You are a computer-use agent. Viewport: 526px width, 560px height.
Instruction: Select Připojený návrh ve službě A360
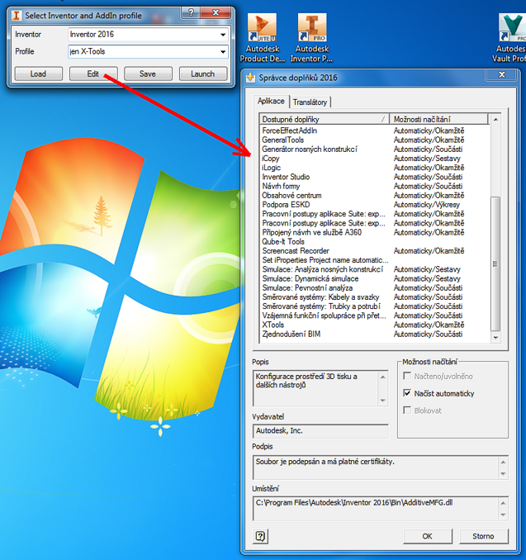(x=375, y=232)
